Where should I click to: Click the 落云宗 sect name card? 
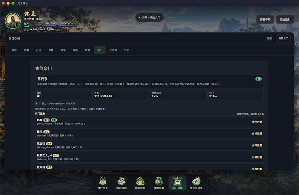pos(149,81)
